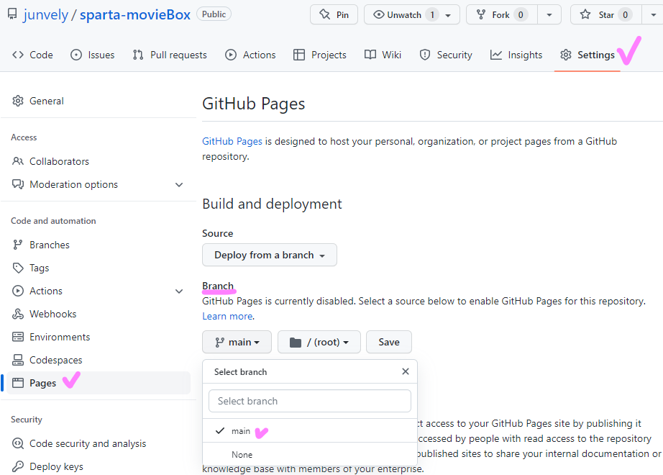Click the Pull requests icon

pos(138,55)
